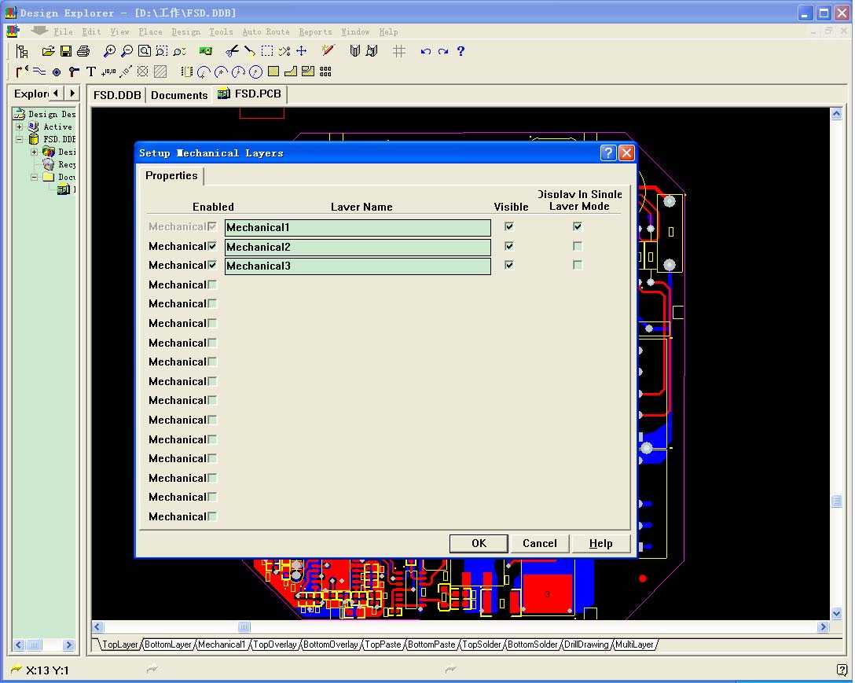Toggle the project manager panel icon
Viewport: 855px width, 683px height.
(x=22, y=51)
